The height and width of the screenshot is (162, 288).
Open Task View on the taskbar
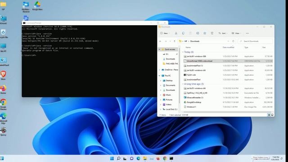125,158
